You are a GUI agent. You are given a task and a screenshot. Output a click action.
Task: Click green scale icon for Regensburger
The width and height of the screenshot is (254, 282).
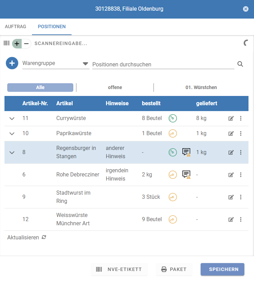coord(173,152)
